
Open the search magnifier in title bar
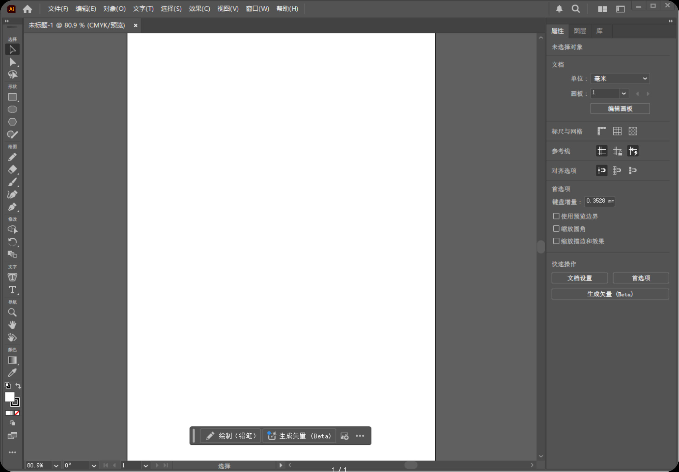(x=576, y=9)
